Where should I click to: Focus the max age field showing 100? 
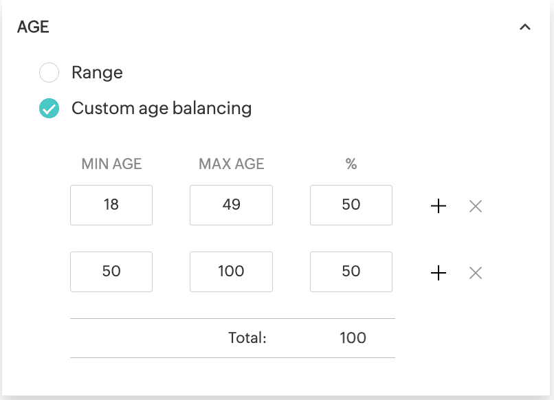[x=231, y=271]
